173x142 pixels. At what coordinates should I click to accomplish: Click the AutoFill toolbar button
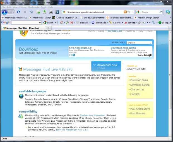click(x=115, y=23)
